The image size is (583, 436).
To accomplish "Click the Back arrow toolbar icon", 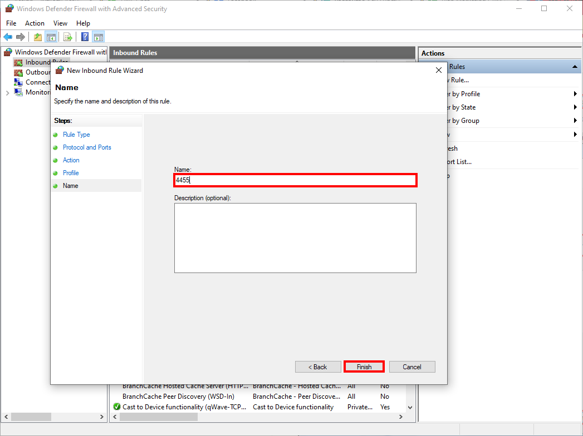I will [8, 37].
